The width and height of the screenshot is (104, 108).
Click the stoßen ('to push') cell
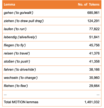(x=17, y=61)
